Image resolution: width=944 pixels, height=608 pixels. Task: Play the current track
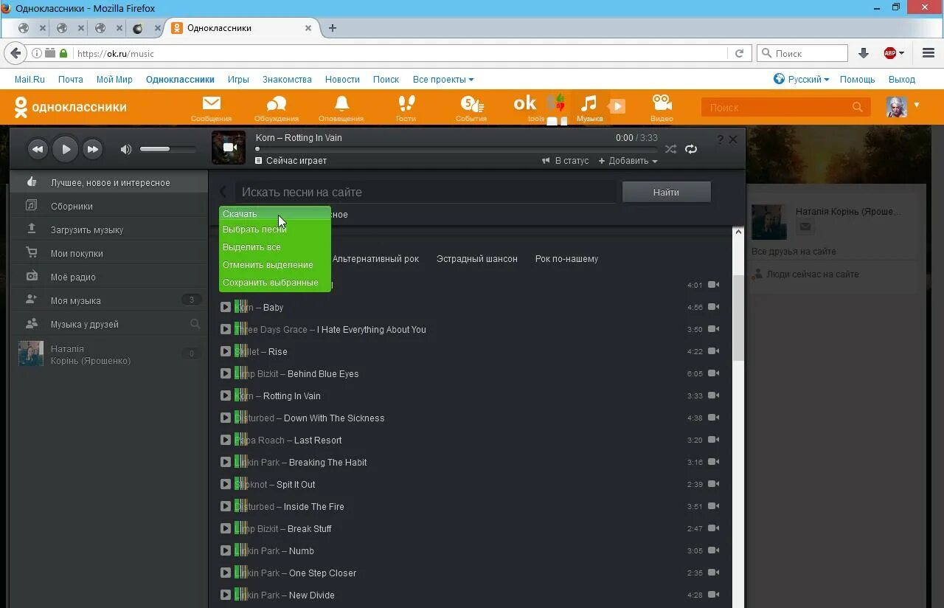(65, 149)
